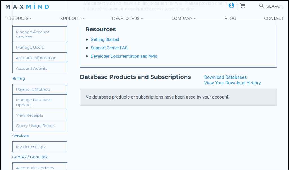Open Automatic Updates in sidebar
Screen dimensions: 289x170
coord(40,166)
